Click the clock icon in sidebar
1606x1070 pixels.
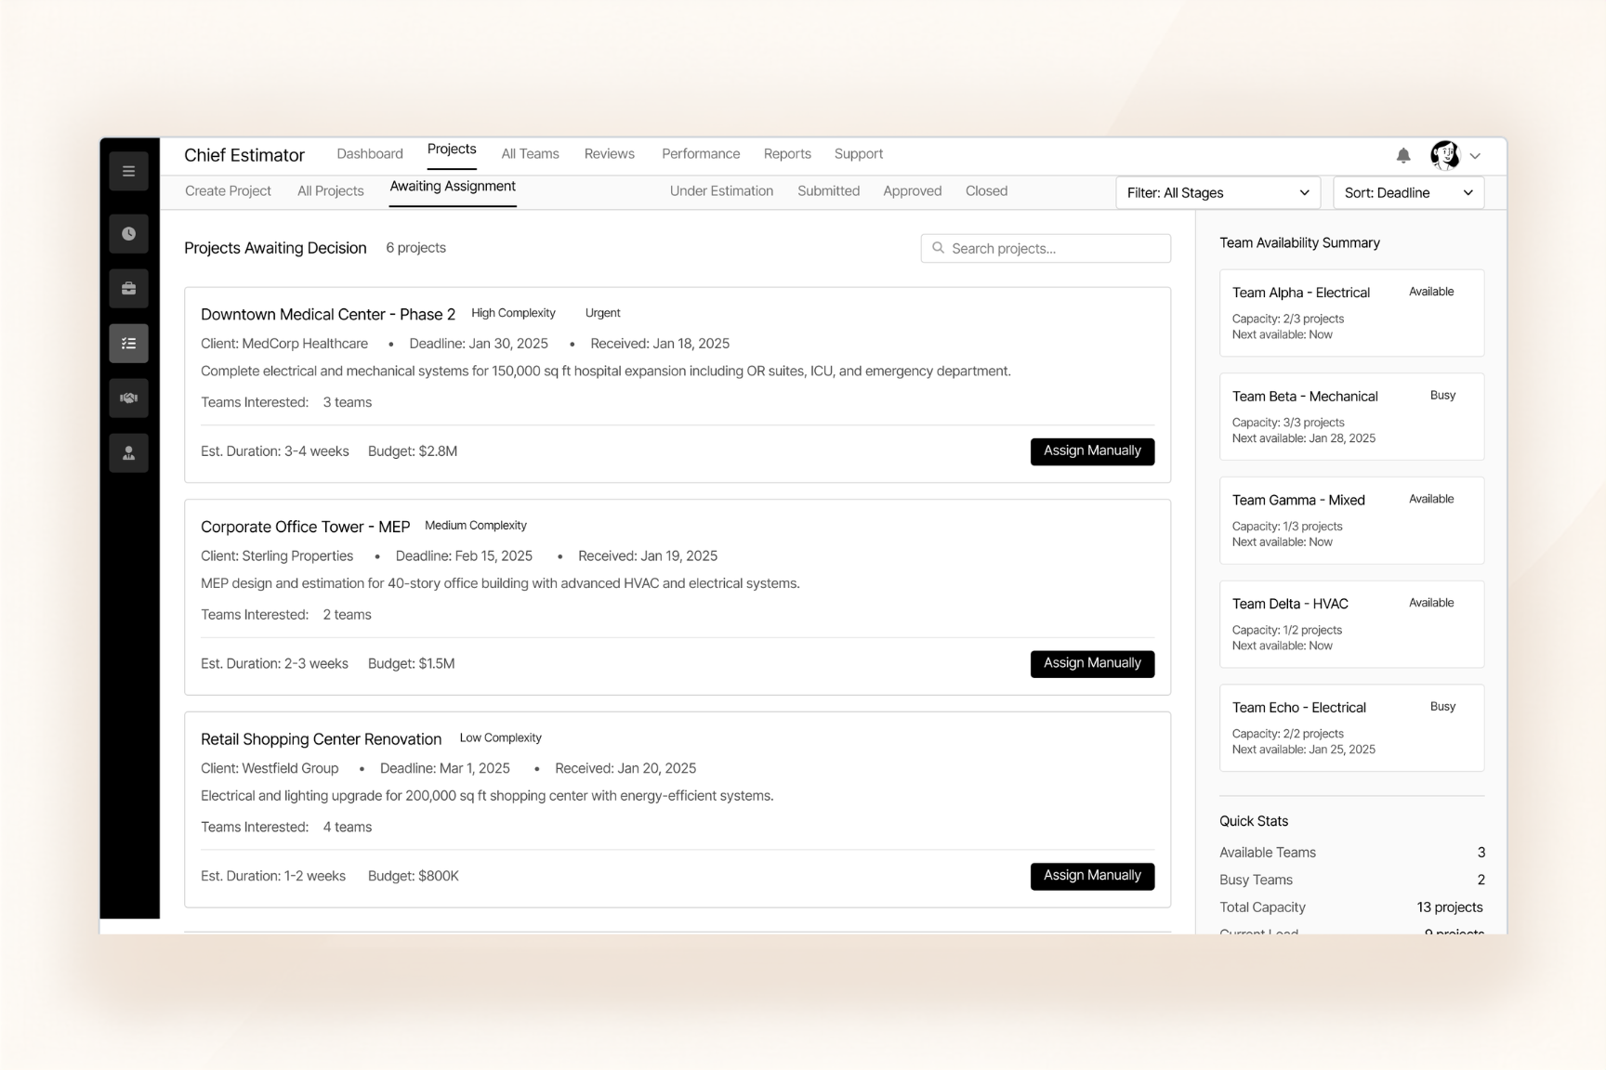point(128,234)
